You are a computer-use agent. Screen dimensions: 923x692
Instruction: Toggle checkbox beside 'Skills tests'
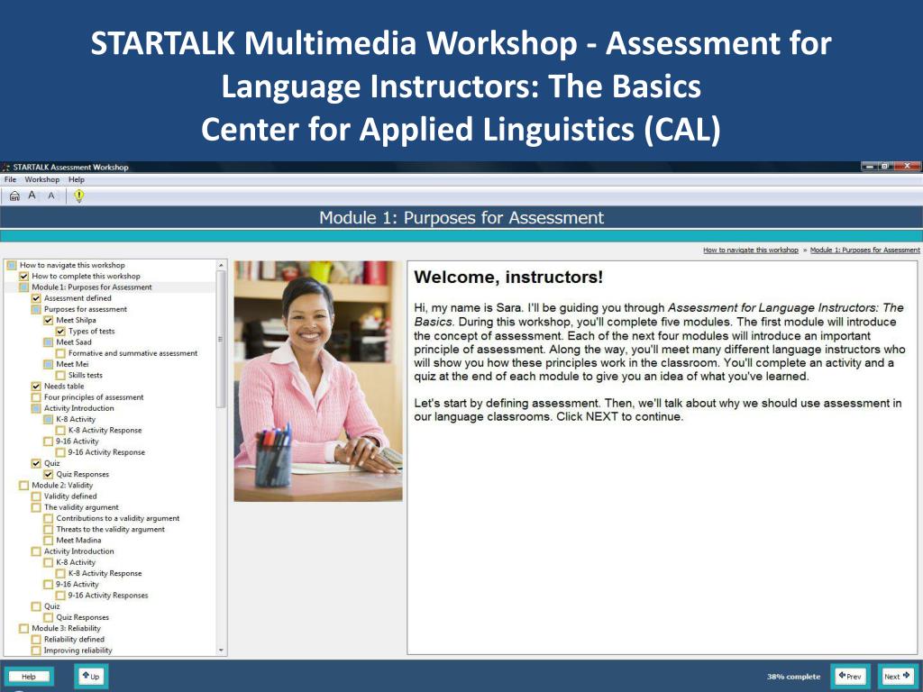tap(60, 376)
